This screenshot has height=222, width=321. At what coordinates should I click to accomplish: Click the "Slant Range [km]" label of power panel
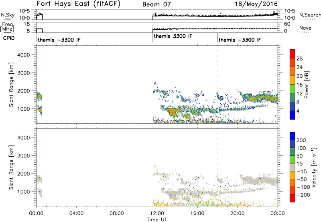[11, 85]
